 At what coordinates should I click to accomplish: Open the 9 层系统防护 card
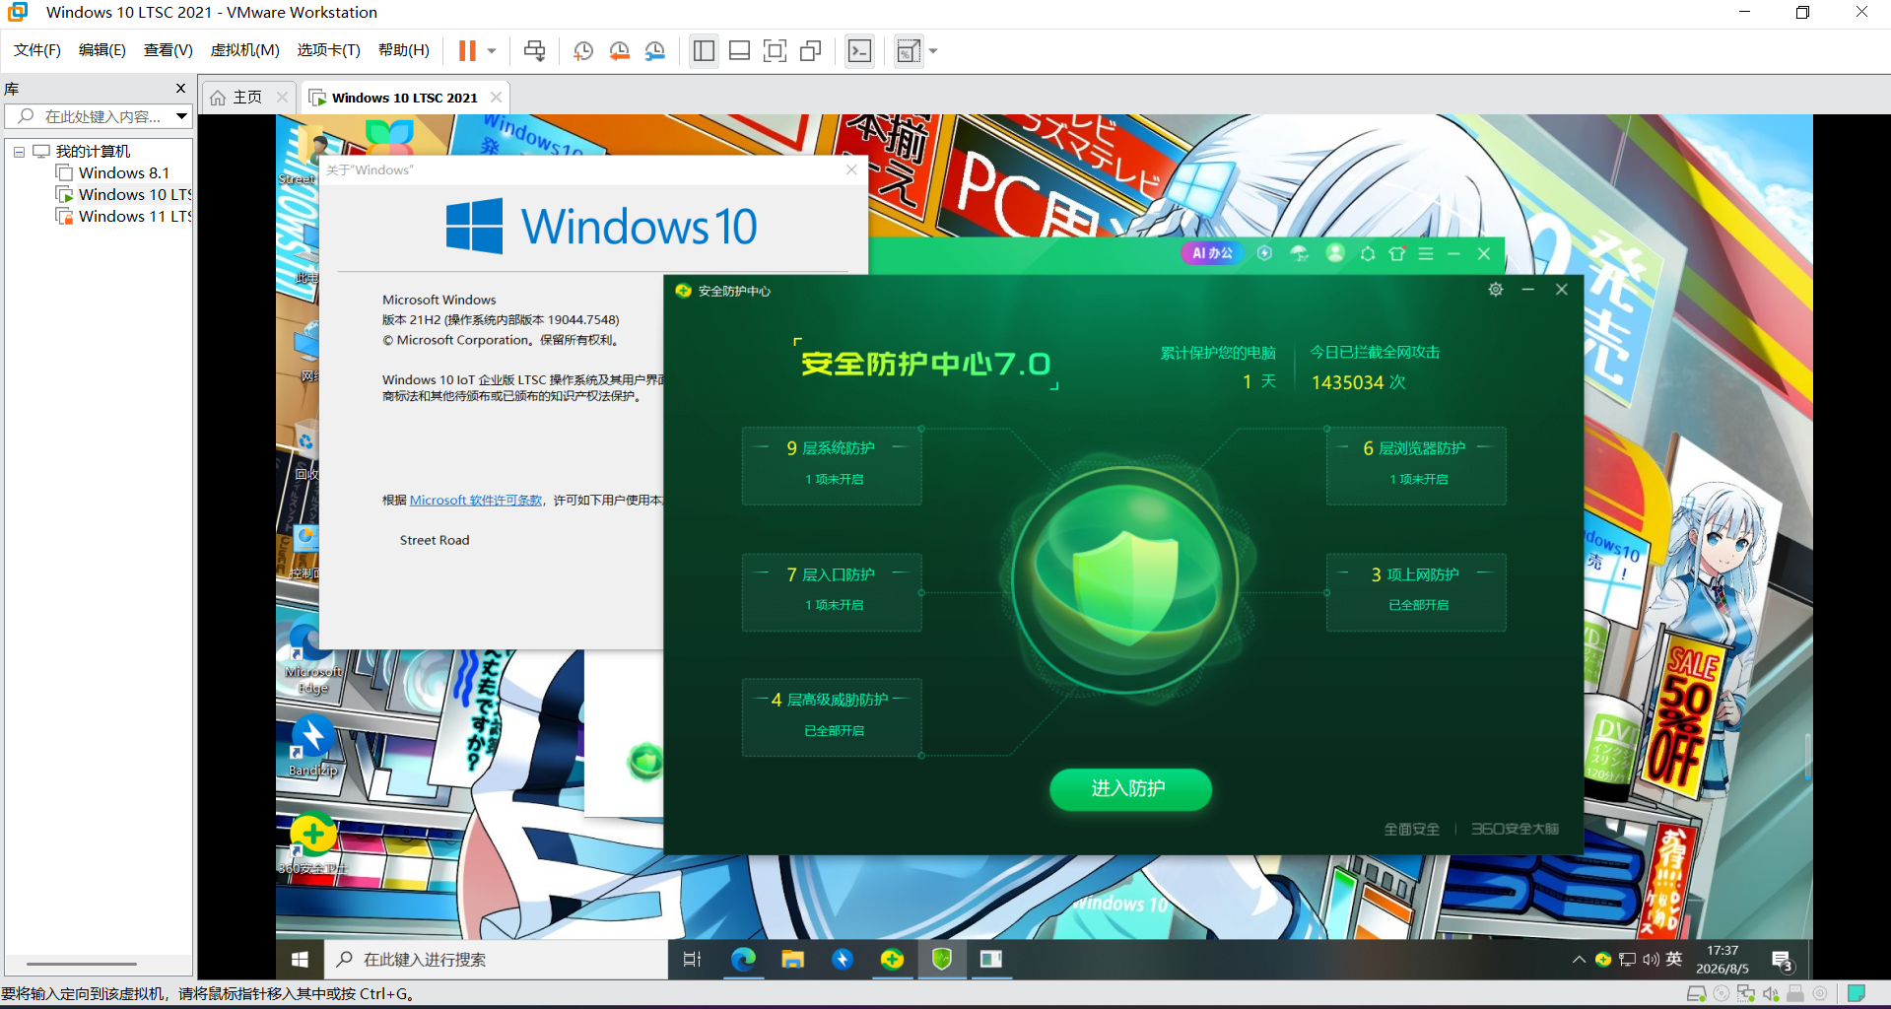pyautogui.click(x=832, y=466)
